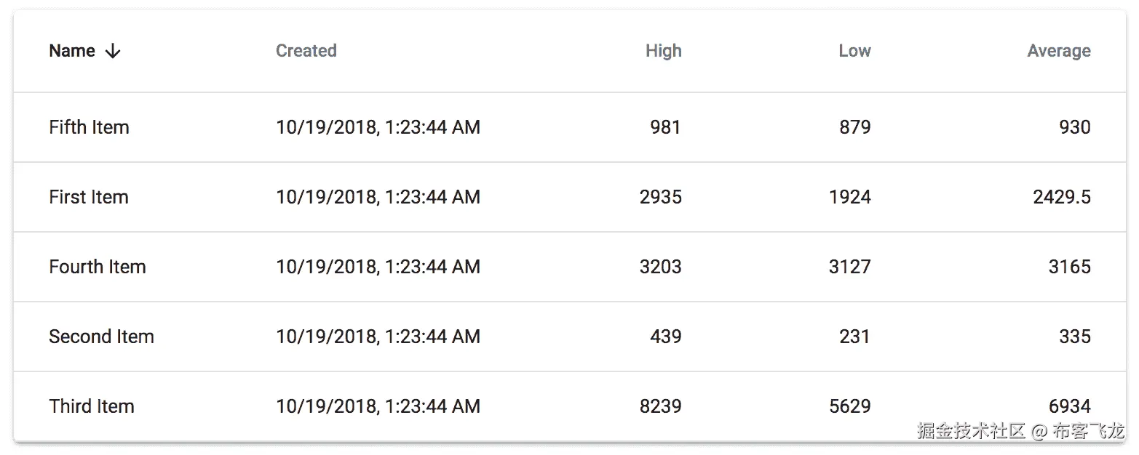Click the Third Item created date cell
Viewport: 1139px width, 455px height.
coord(378,406)
